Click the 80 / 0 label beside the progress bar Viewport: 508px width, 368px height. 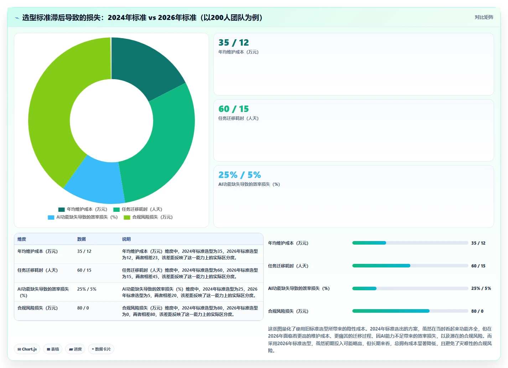pyautogui.click(x=477, y=311)
